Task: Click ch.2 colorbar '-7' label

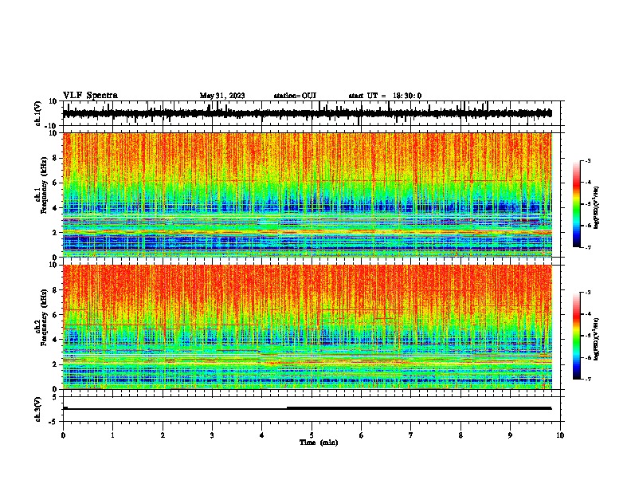Action: (588, 379)
